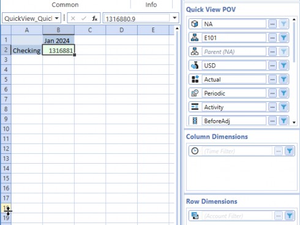Click the account icon beside Activity
The image size is (300, 225).
195,107
